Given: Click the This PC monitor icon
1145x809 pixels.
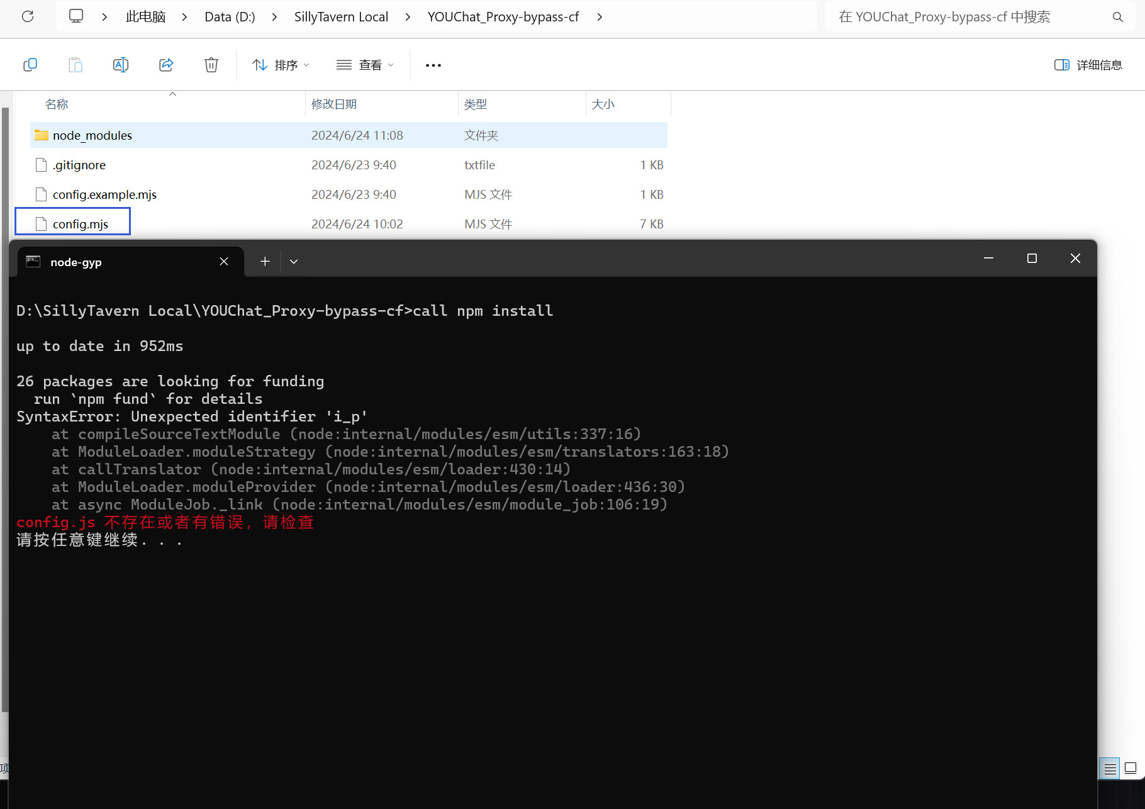Looking at the screenshot, I should pyautogui.click(x=76, y=16).
